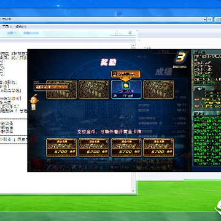Click the orange mascot character icon

click(x=34, y=102)
